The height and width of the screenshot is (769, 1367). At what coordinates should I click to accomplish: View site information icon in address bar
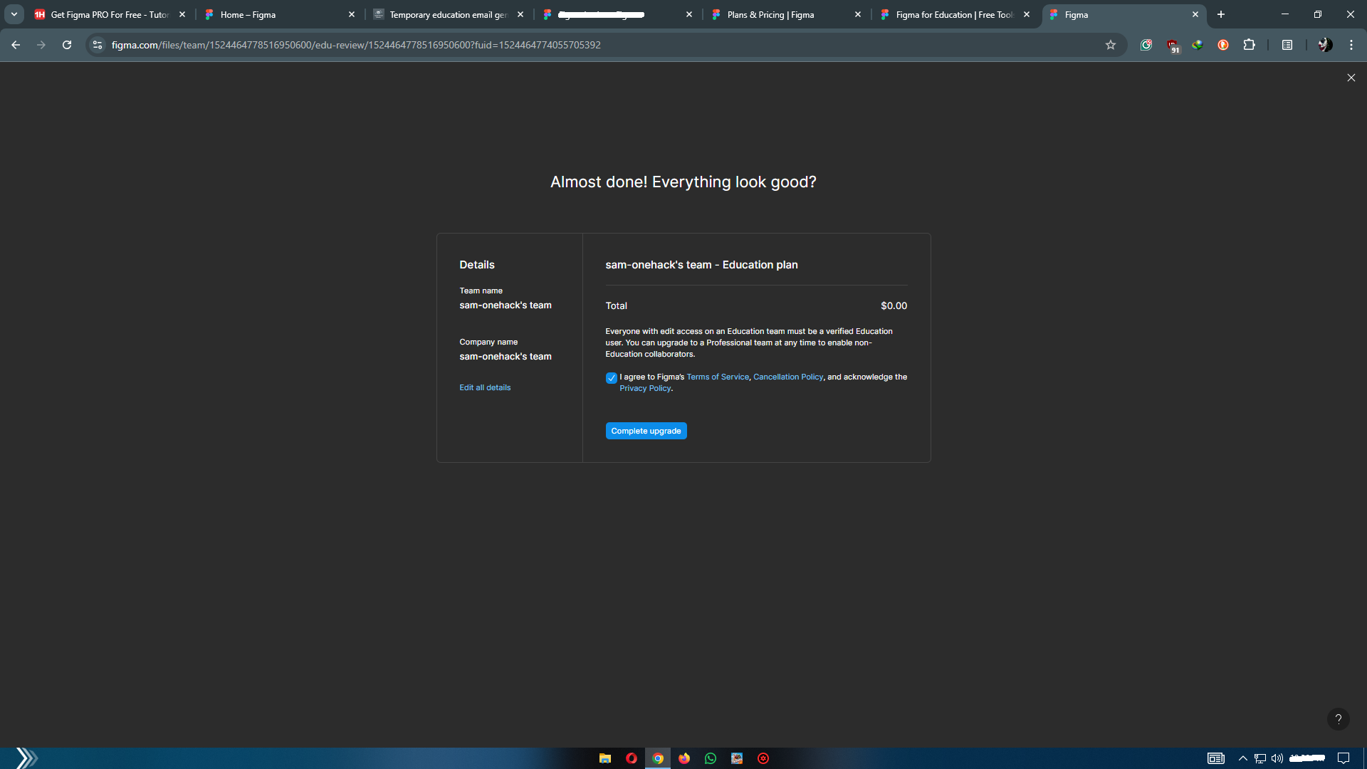tap(98, 45)
